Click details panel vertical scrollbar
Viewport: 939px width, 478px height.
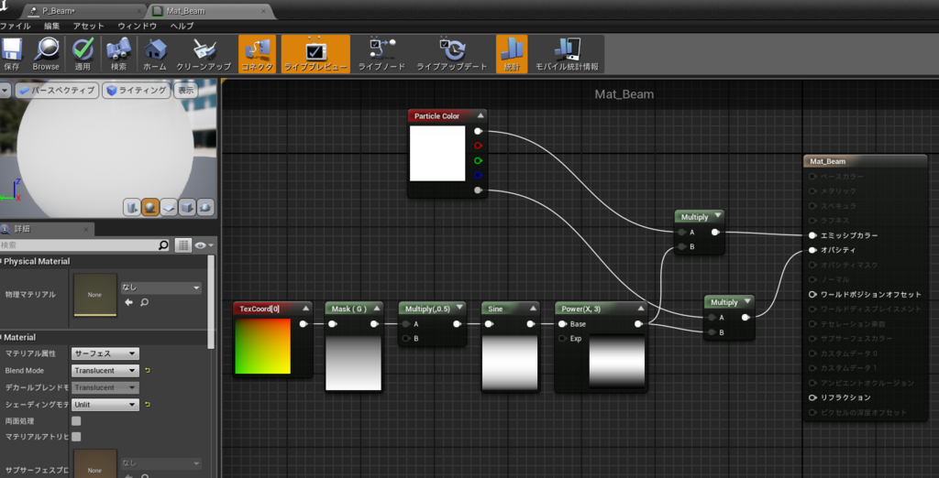210,301
